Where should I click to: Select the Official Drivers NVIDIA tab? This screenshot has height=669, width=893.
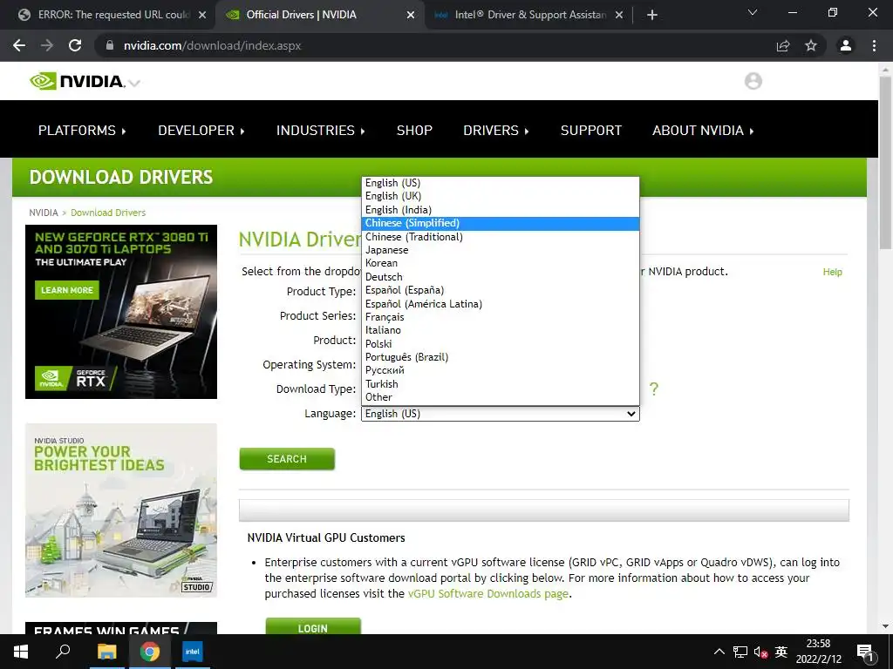320,15
